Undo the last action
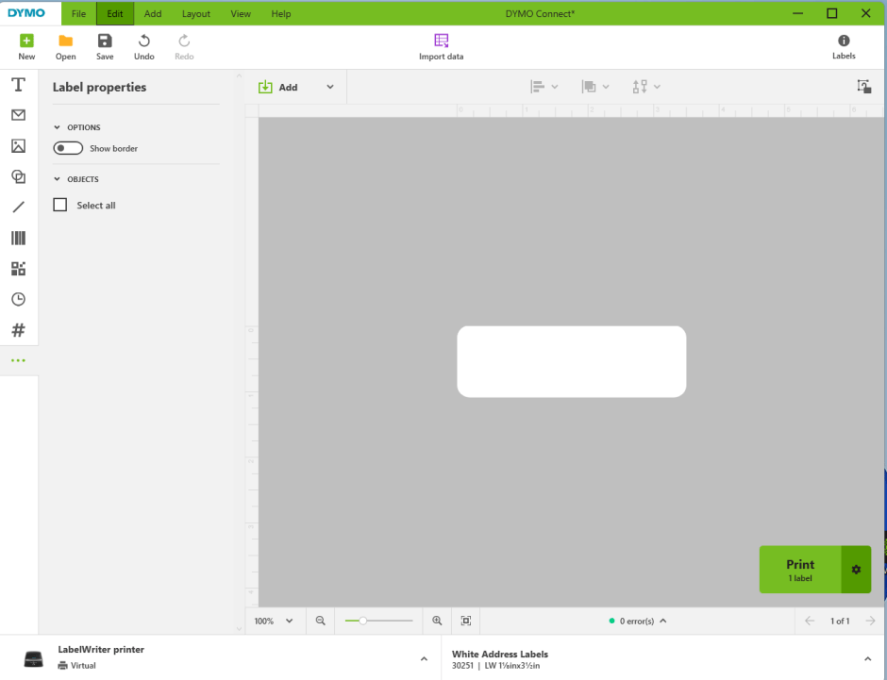The height and width of the screenshot is (680, 887). [143, 47]
